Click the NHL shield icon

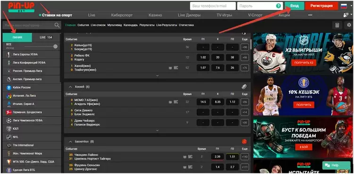tap(9, 137)
